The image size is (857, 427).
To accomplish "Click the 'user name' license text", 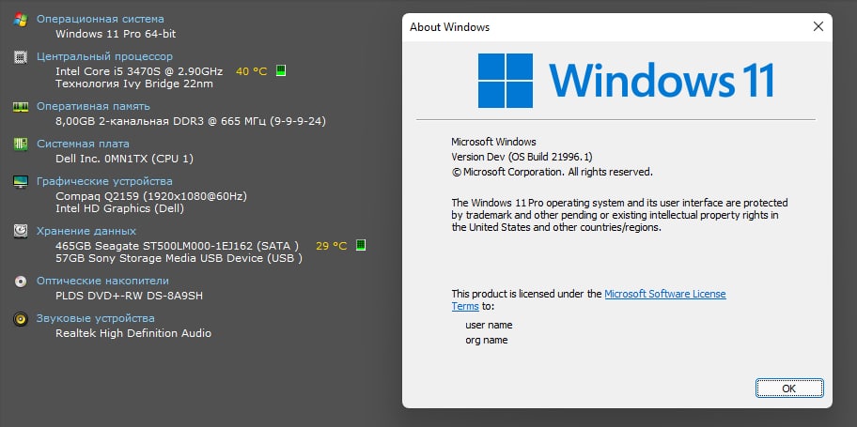I will [x=489, y=325].
